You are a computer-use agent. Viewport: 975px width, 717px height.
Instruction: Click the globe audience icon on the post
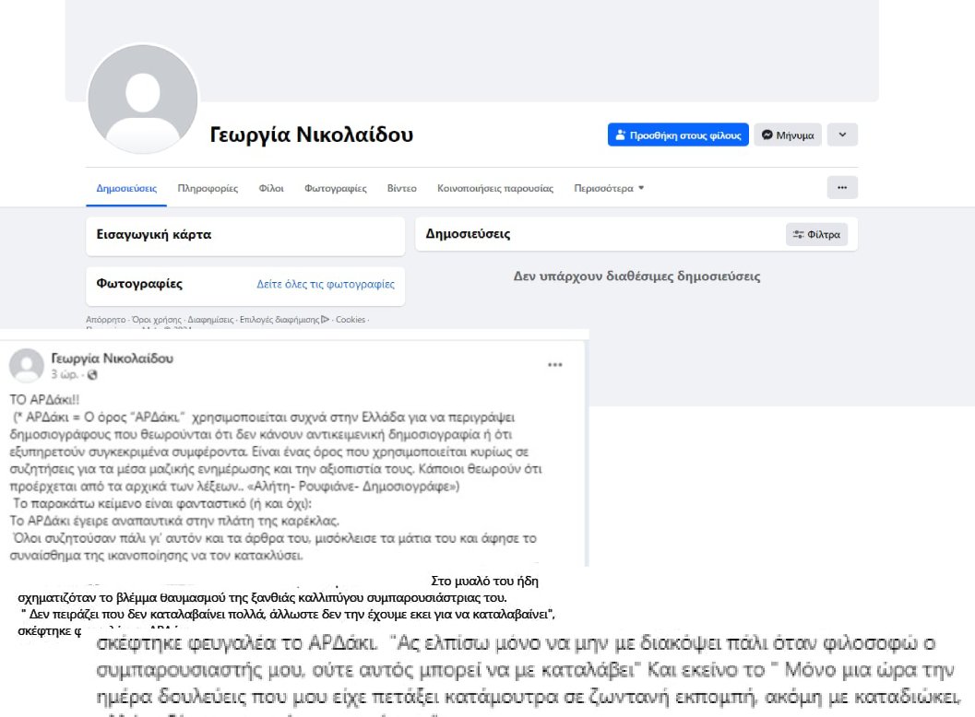[92, 375]
